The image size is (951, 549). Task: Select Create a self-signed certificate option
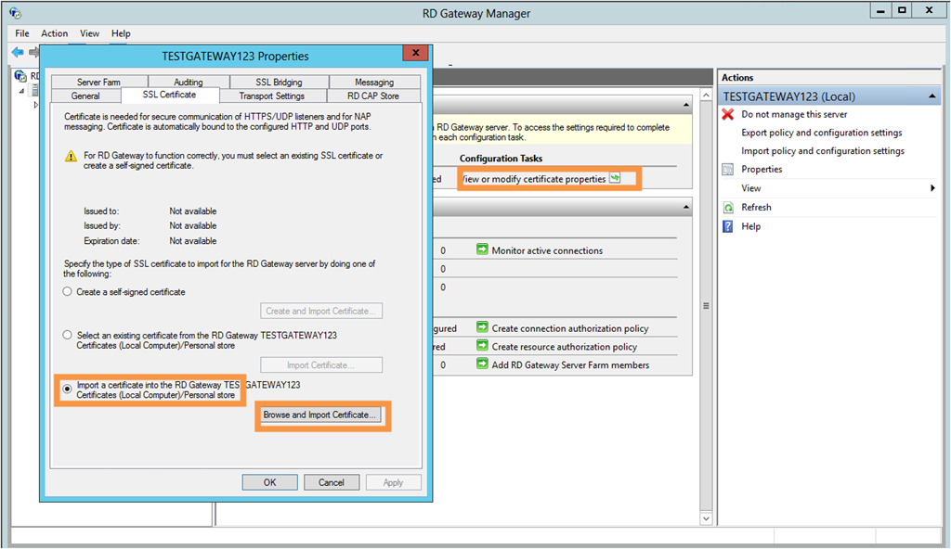tap(67, 292)
